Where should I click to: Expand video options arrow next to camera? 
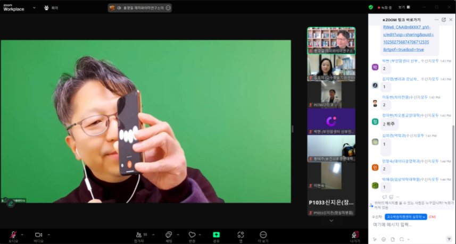[x=49, y=234]
